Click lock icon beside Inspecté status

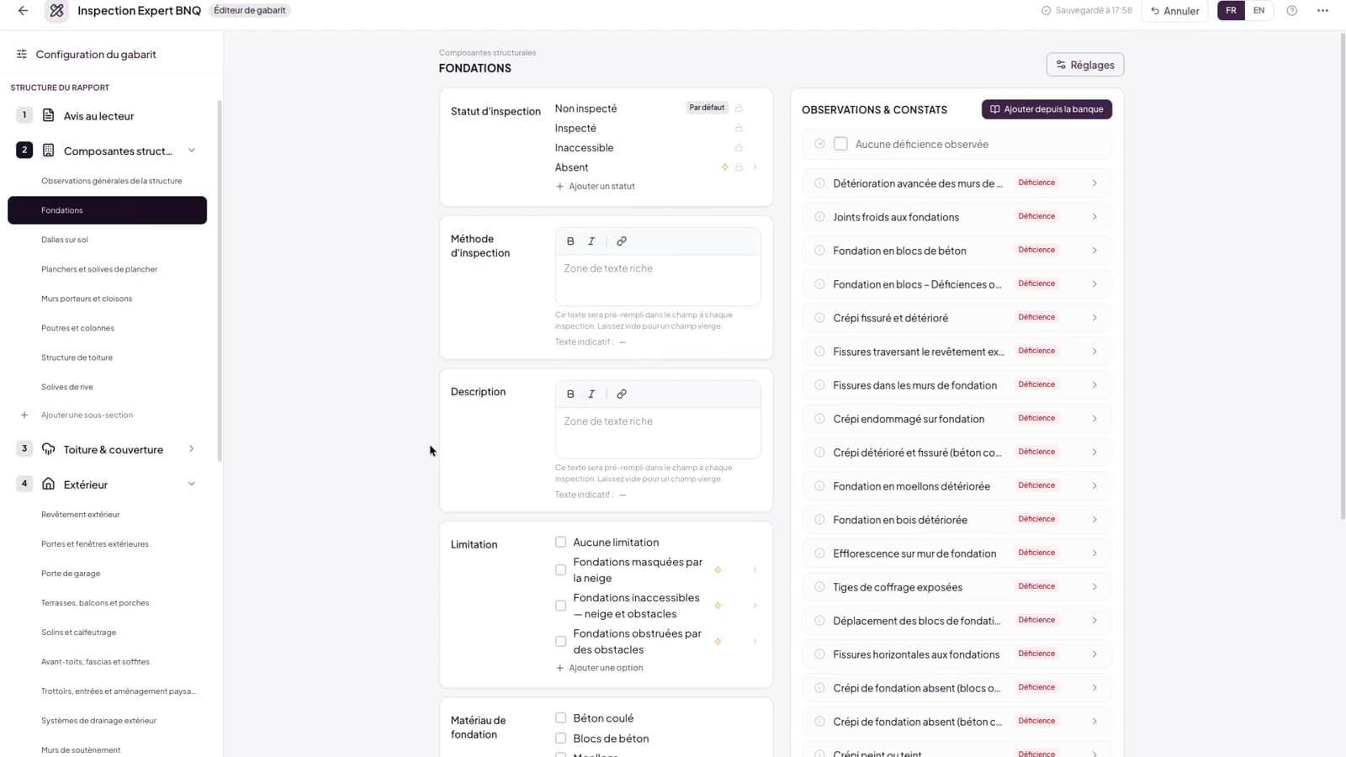point(739,128)
